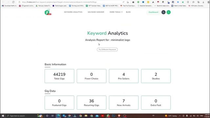Screen dimensions: 210x118
Task: Open the Brave browser taskbar icon
Action: click(119, 116)
